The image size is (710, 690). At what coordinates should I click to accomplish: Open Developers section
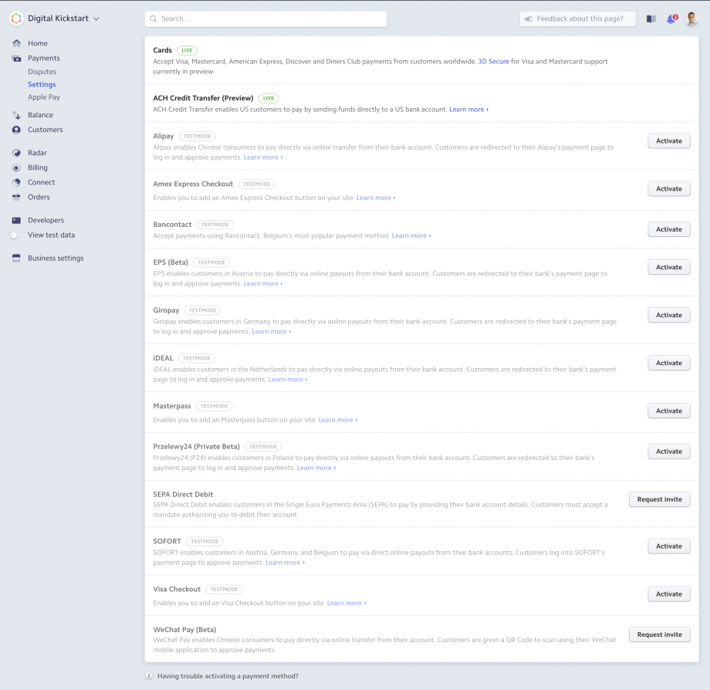[x=46, y=221]
